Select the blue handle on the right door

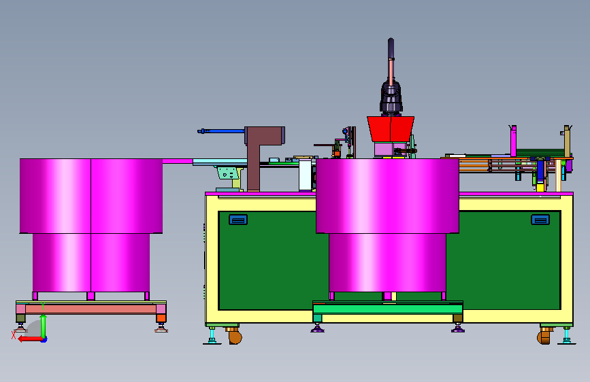540,220
